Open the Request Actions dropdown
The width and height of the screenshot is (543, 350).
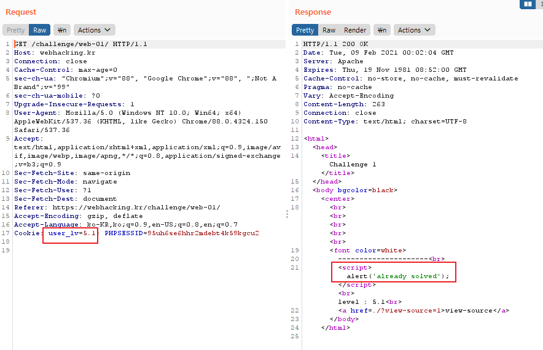click(94, 30)
